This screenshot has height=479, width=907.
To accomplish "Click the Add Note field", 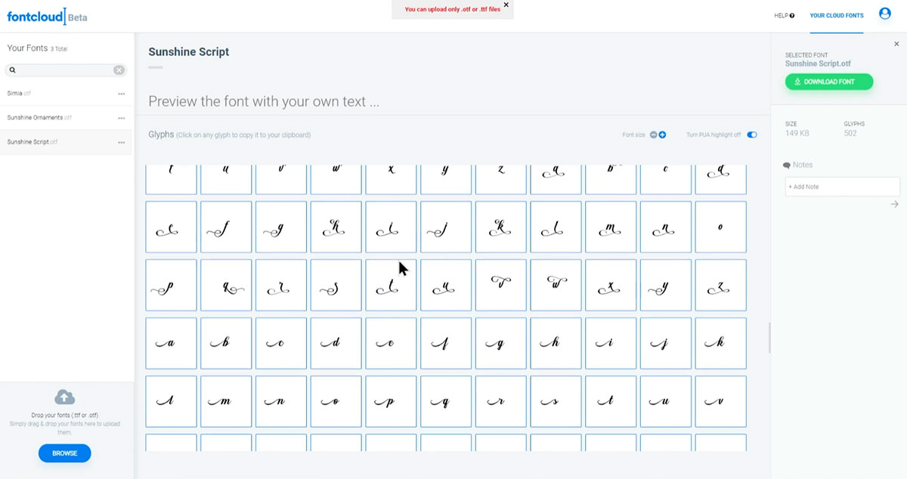I will coord(843,187).
